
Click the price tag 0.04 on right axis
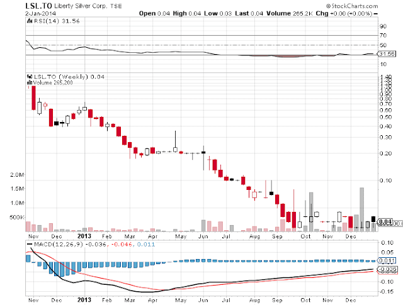[x=385, y=222]
